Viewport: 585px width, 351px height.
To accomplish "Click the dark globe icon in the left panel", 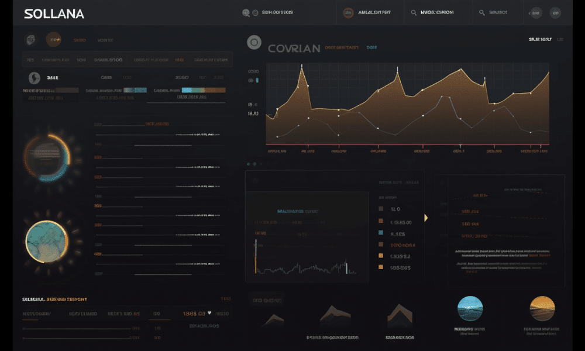I will 34,77.
